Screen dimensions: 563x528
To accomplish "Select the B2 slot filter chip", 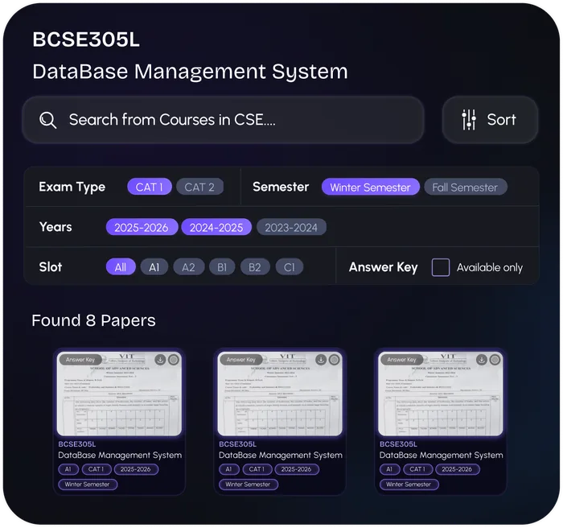I will tap(255, 267).
